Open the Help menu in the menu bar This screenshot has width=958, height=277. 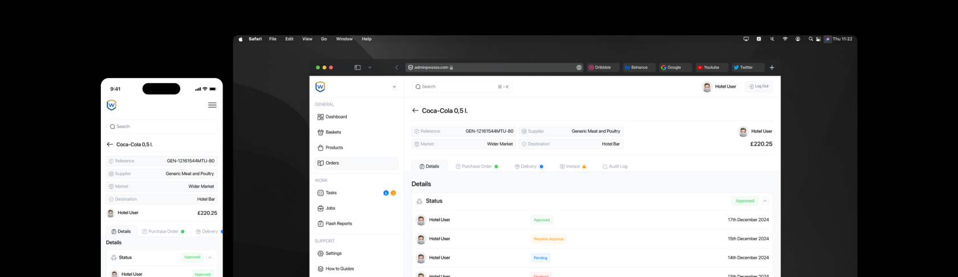point(367,39)
